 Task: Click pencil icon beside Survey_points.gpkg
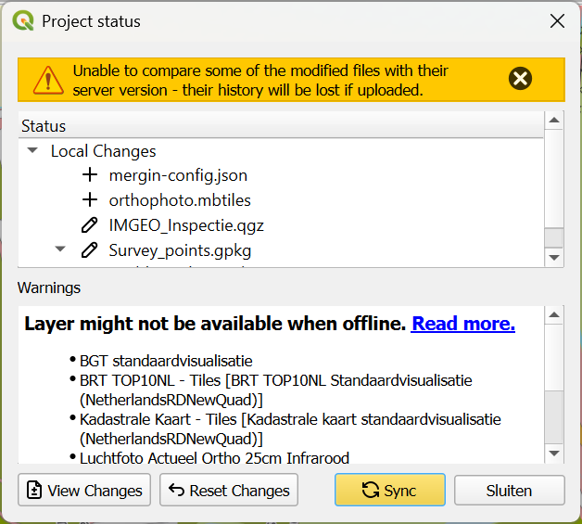(90, 250)
